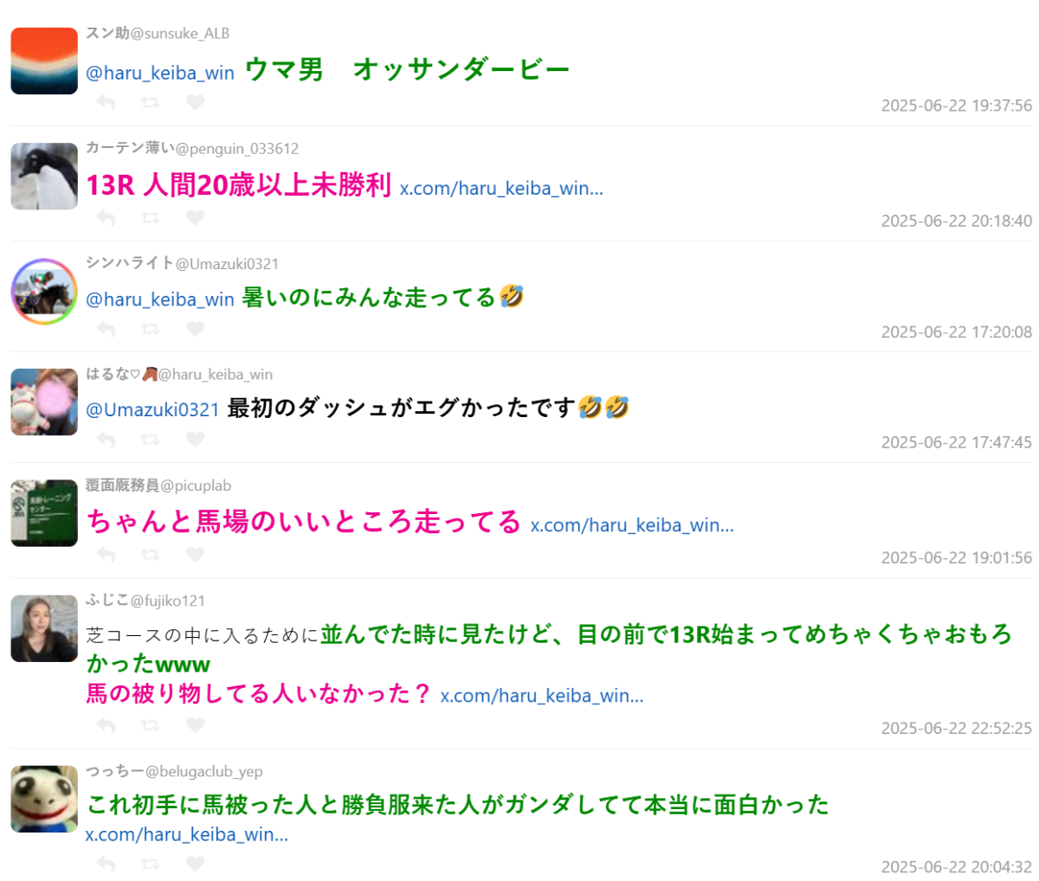This screenshot has width=1039, height=881.
Task: Like ふじこ's tweet about 13R
Action: [x=196, y=724]
